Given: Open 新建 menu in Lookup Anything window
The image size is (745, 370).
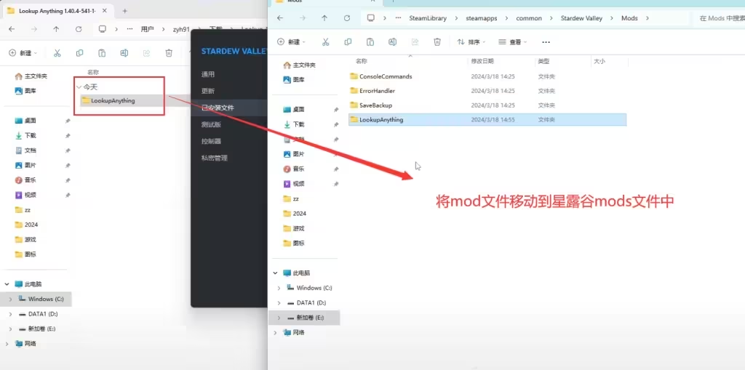Looking at the screenshot, I should click(x=23, y=53).
